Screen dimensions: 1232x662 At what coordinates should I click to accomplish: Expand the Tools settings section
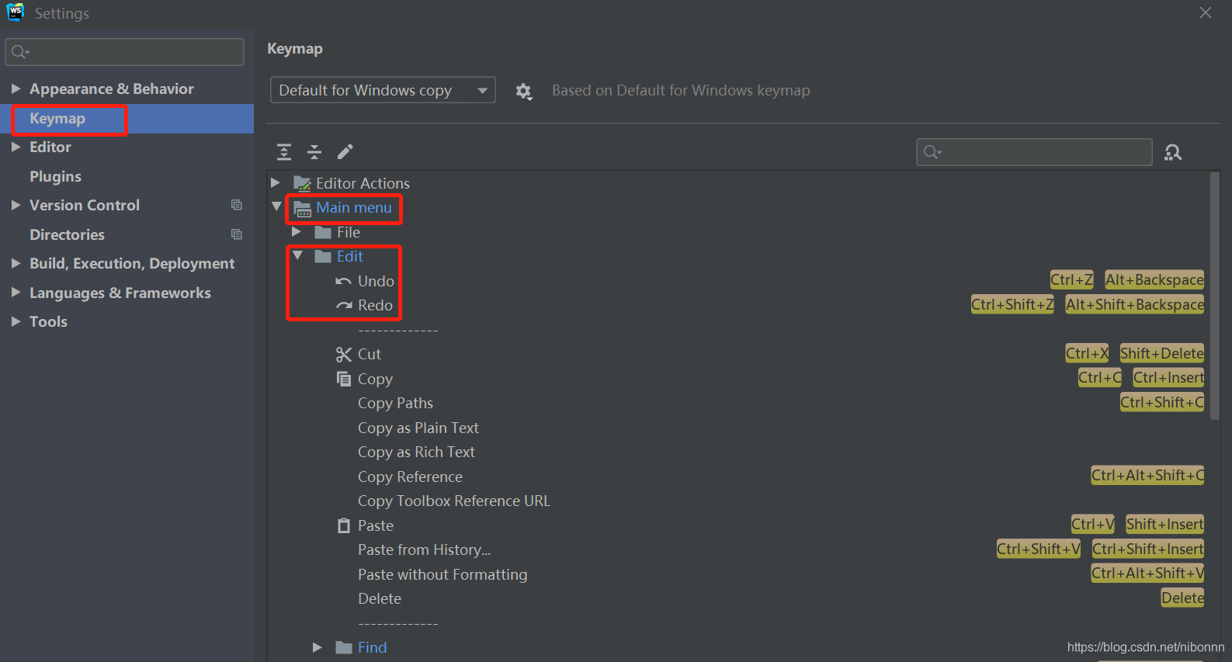coord(16,321)
